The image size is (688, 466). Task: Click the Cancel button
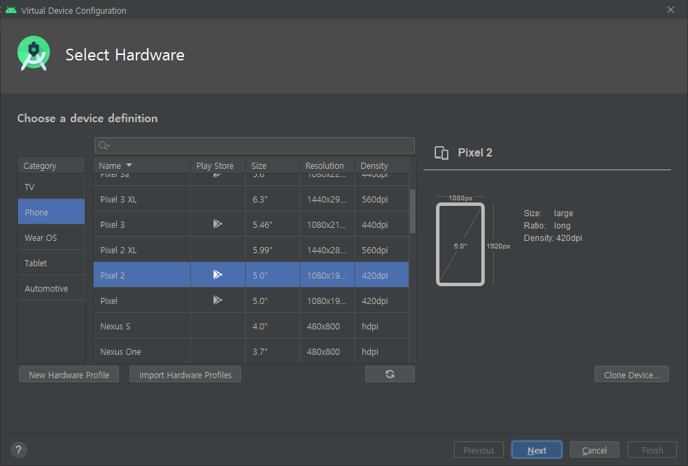[x=594, y=450]
